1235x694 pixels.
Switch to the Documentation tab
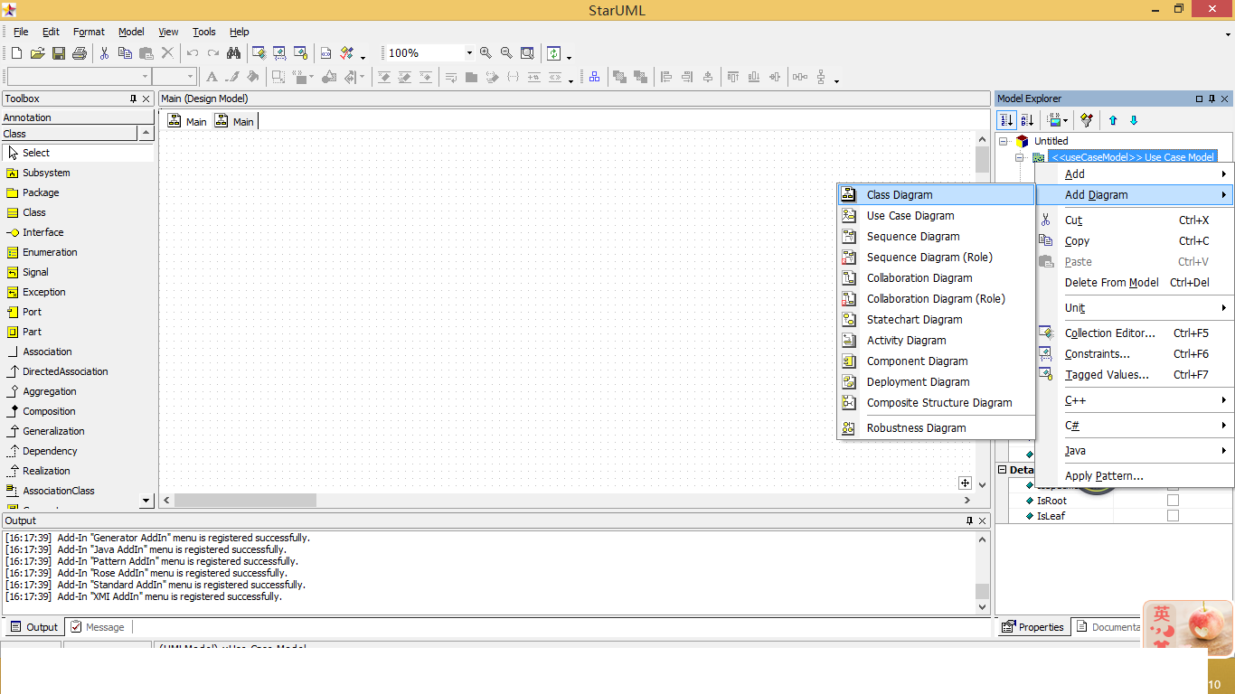tap(1108, 627)
